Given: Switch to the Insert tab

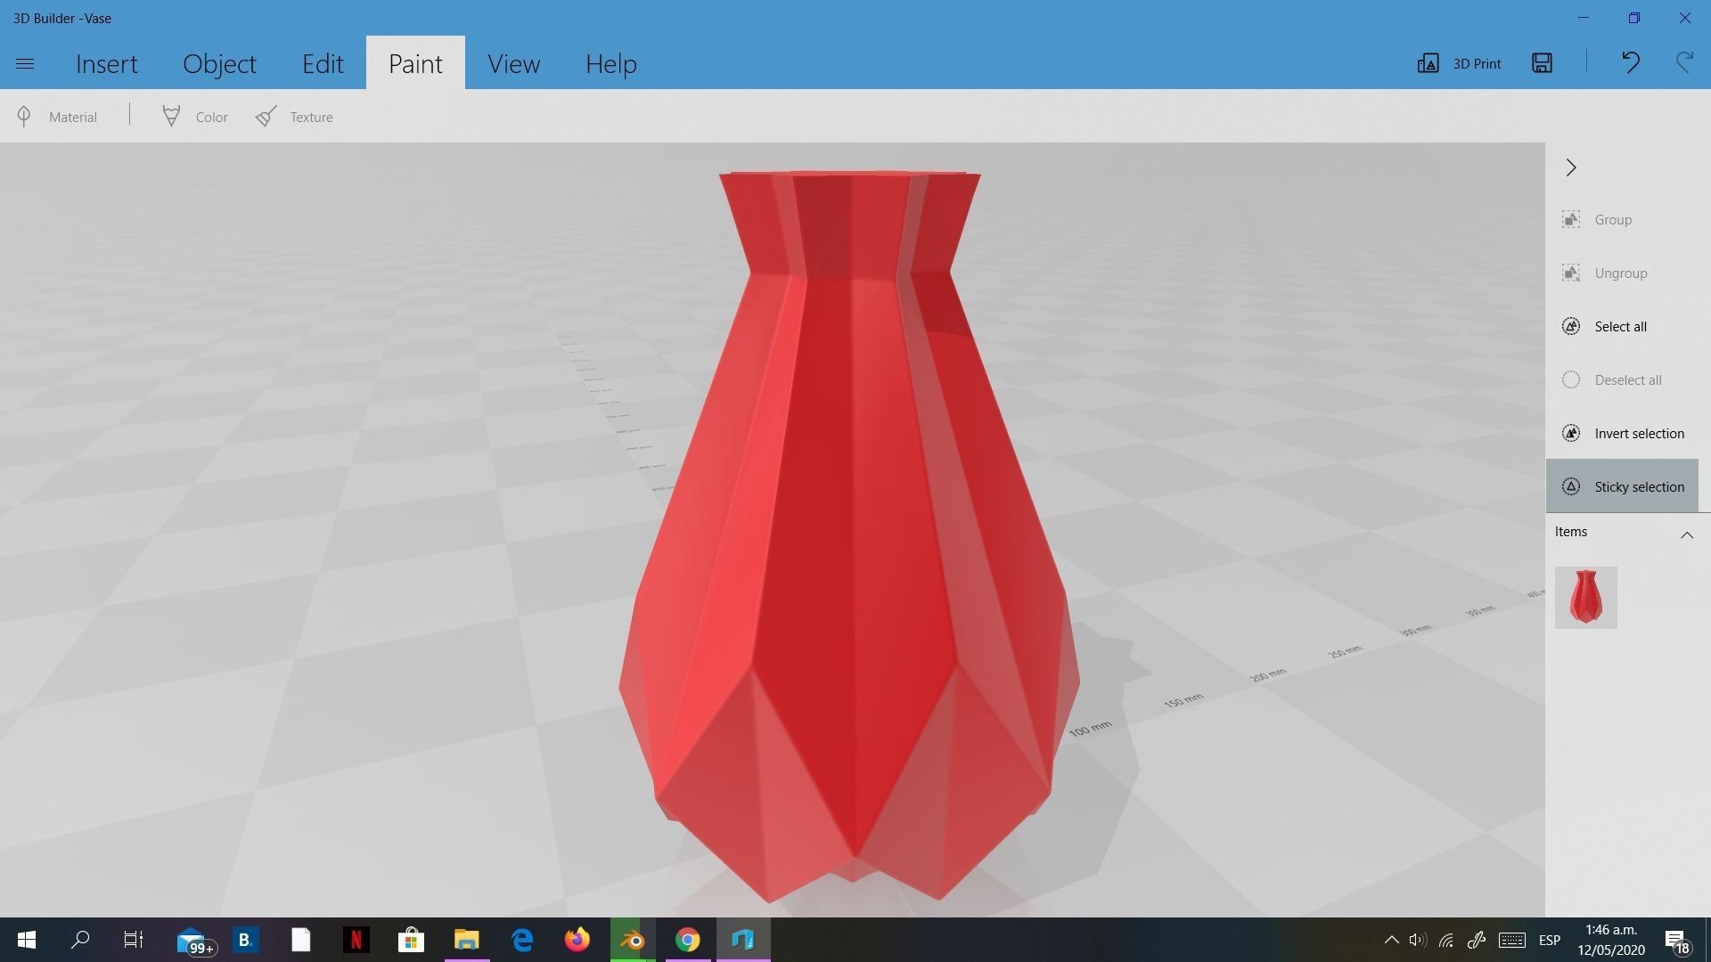Looking at the screenshot, I should point(106,63).
